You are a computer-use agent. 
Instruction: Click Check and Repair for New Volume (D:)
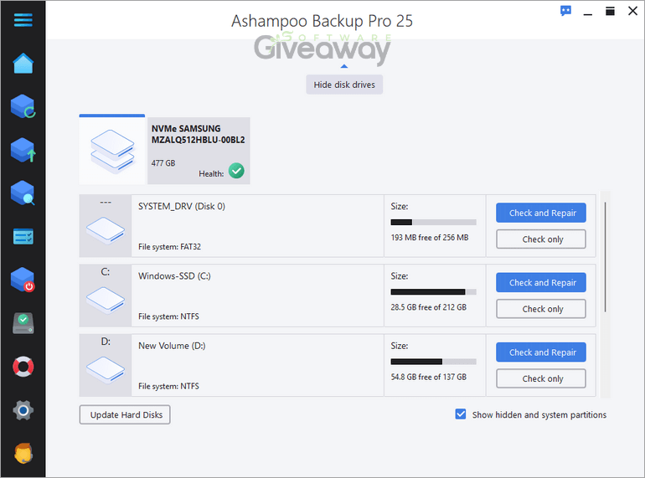540,352
